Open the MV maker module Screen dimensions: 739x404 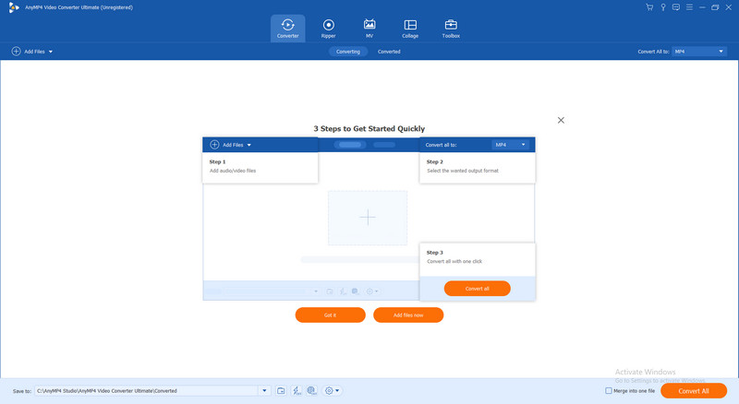click(x=369, y=28)
